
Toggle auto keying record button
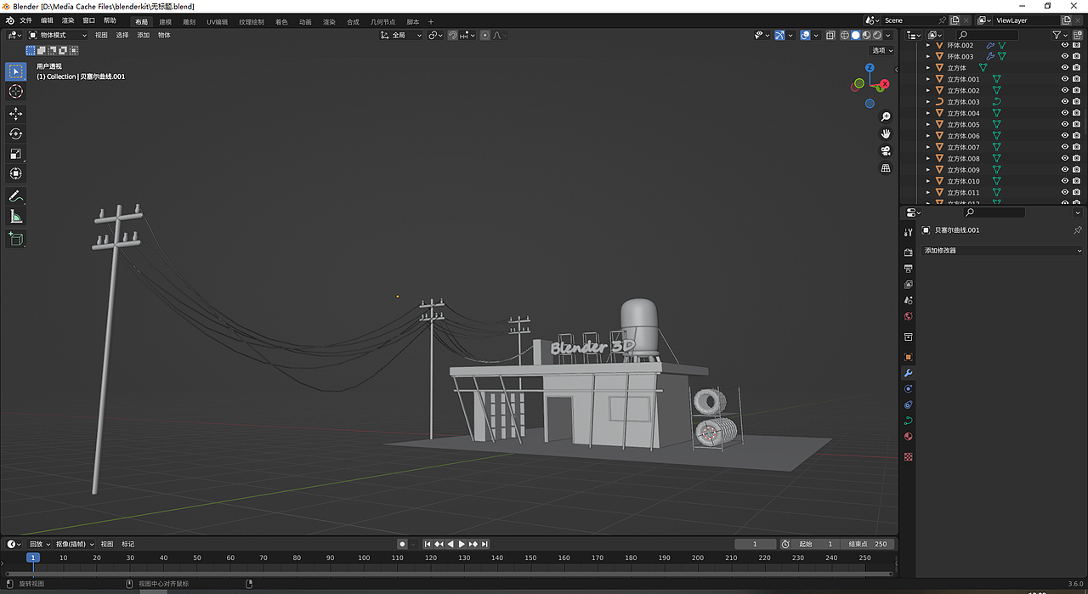(x=402, y=544)
